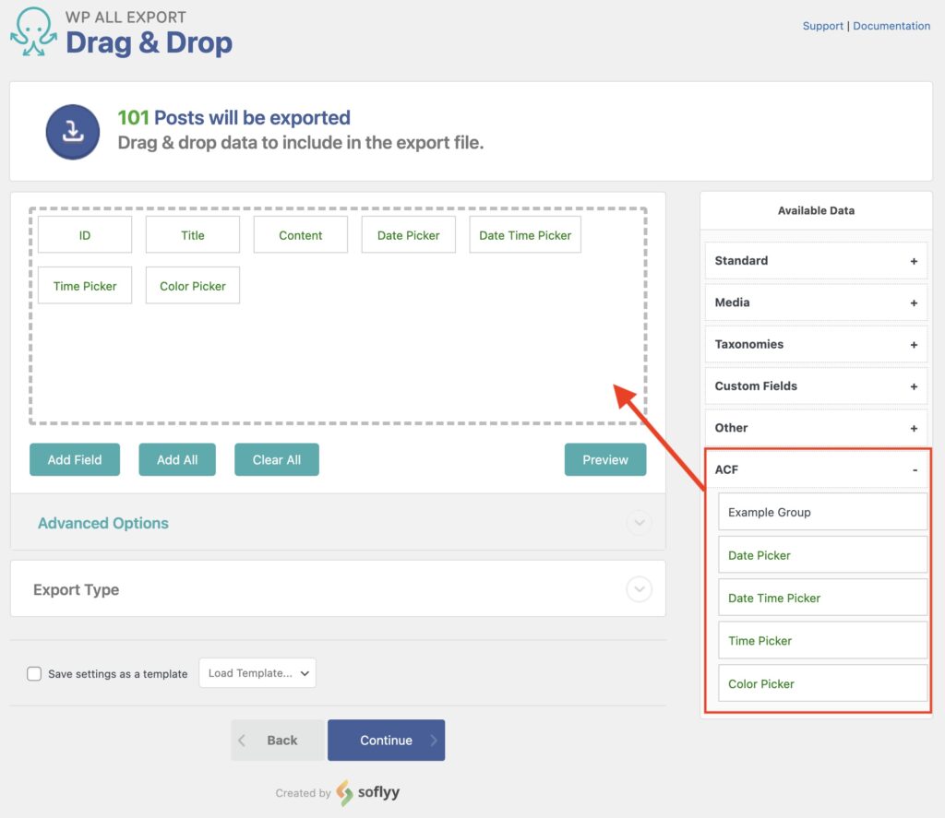
Task: Click the back arrow inside the Back button
Action: pos(241,740)
